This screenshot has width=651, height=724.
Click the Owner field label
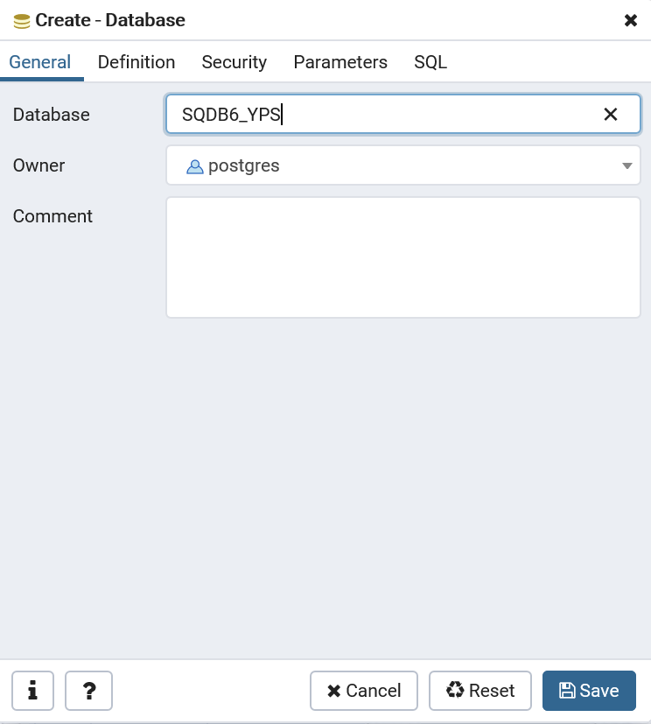pyautogui.click(x=39, y=165)
